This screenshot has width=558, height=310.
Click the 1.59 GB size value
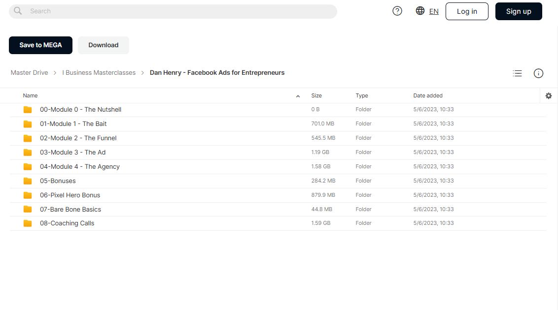(x=321, y=223)
